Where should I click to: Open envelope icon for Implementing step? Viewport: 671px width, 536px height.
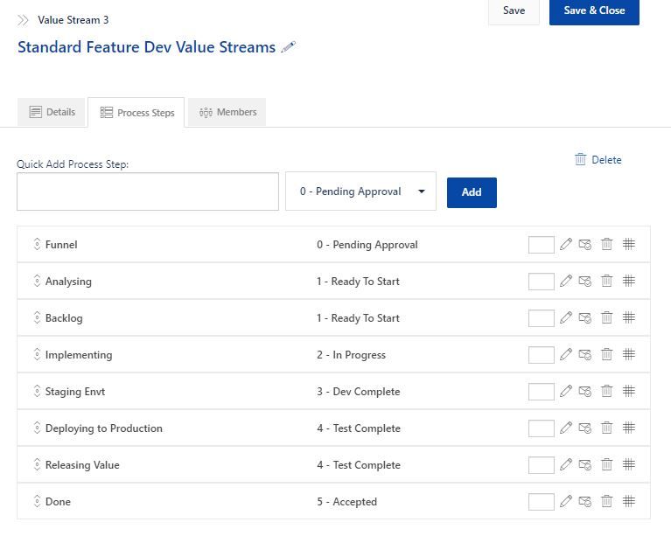point(585,355)
